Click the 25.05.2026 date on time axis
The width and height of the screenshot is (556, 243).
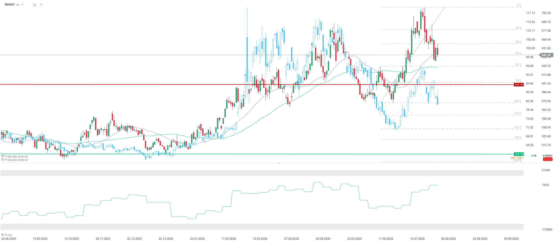pyautogui.click(x=355, y=239)
